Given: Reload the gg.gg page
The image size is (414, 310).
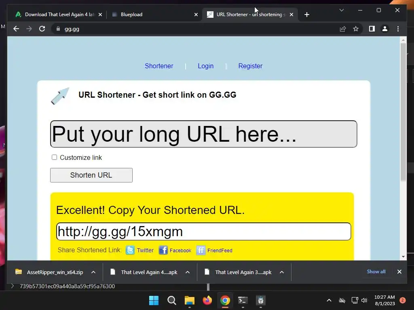Looking at the screenshot, I should coord(42,29).
